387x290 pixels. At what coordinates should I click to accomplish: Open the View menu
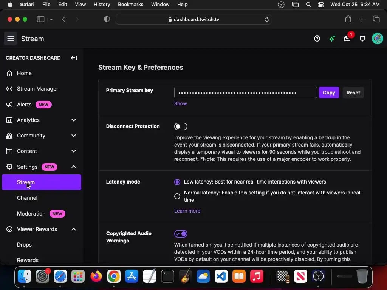point(80,5)
